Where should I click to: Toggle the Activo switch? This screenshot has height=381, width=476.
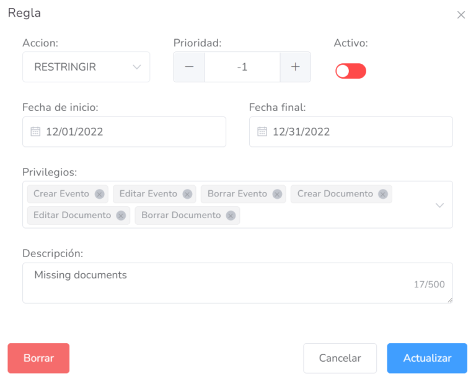pos(351,71)
